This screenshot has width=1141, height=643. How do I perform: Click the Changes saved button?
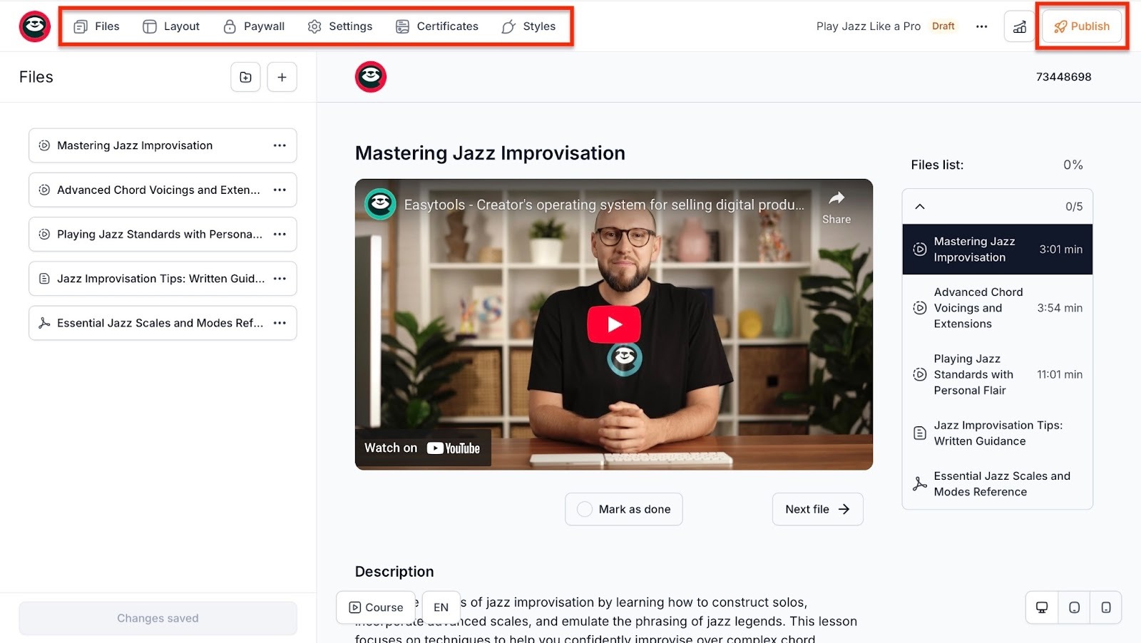coord(158,618)
